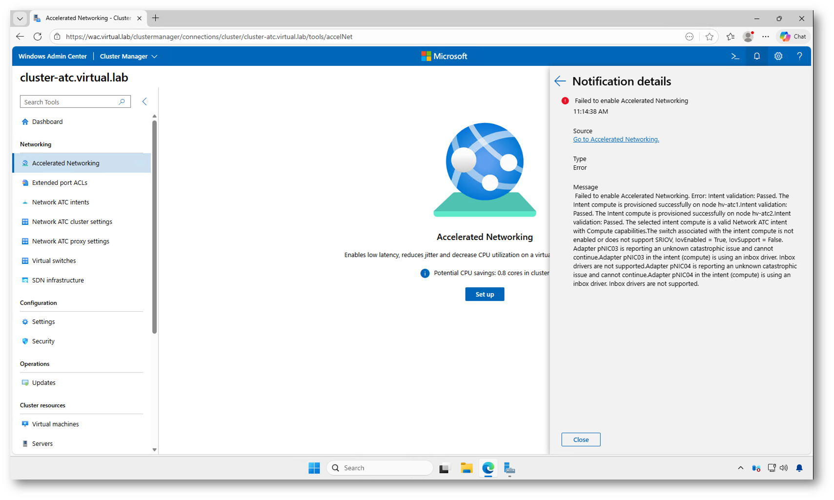Click the Search Tools input field

[70, 102]
